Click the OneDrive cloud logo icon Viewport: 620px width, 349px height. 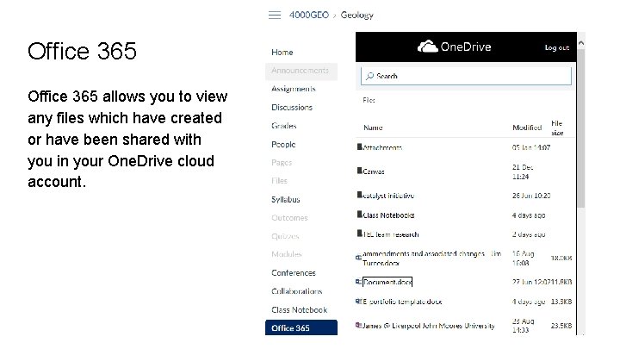(427, 47)
